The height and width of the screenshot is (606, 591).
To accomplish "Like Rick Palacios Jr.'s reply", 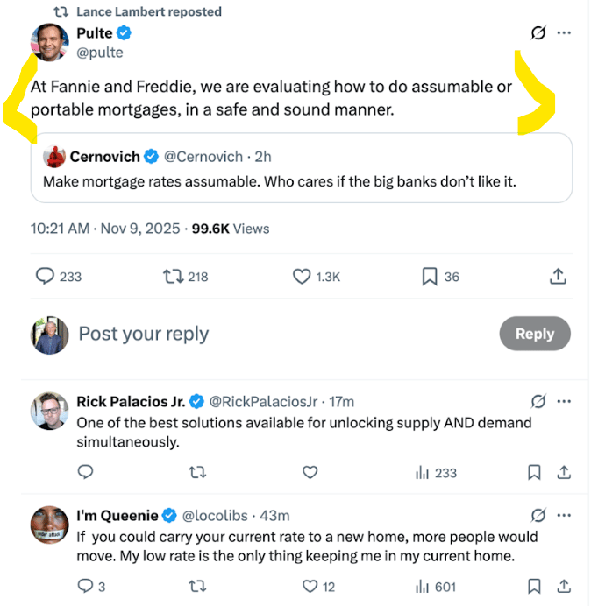I will pos(310,473).
